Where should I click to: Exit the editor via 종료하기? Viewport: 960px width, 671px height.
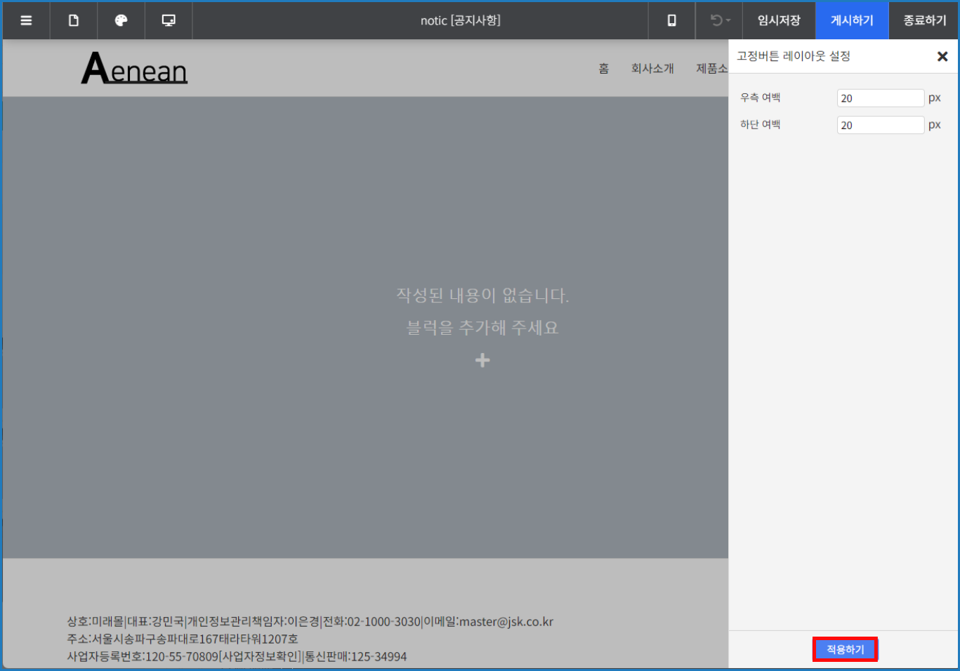(x=924, y=20)
